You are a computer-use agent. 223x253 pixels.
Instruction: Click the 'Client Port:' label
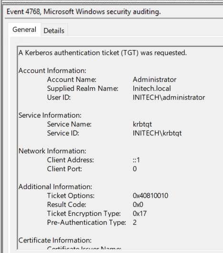[x=64, y=169]
